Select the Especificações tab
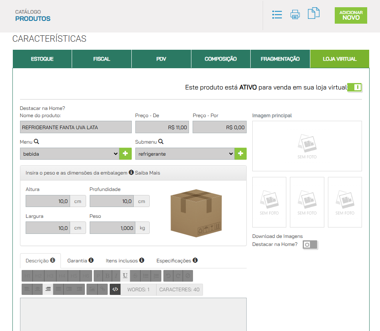Image resolution: width=380 pixels, height=331 pixels. click(x=177, y=261)
